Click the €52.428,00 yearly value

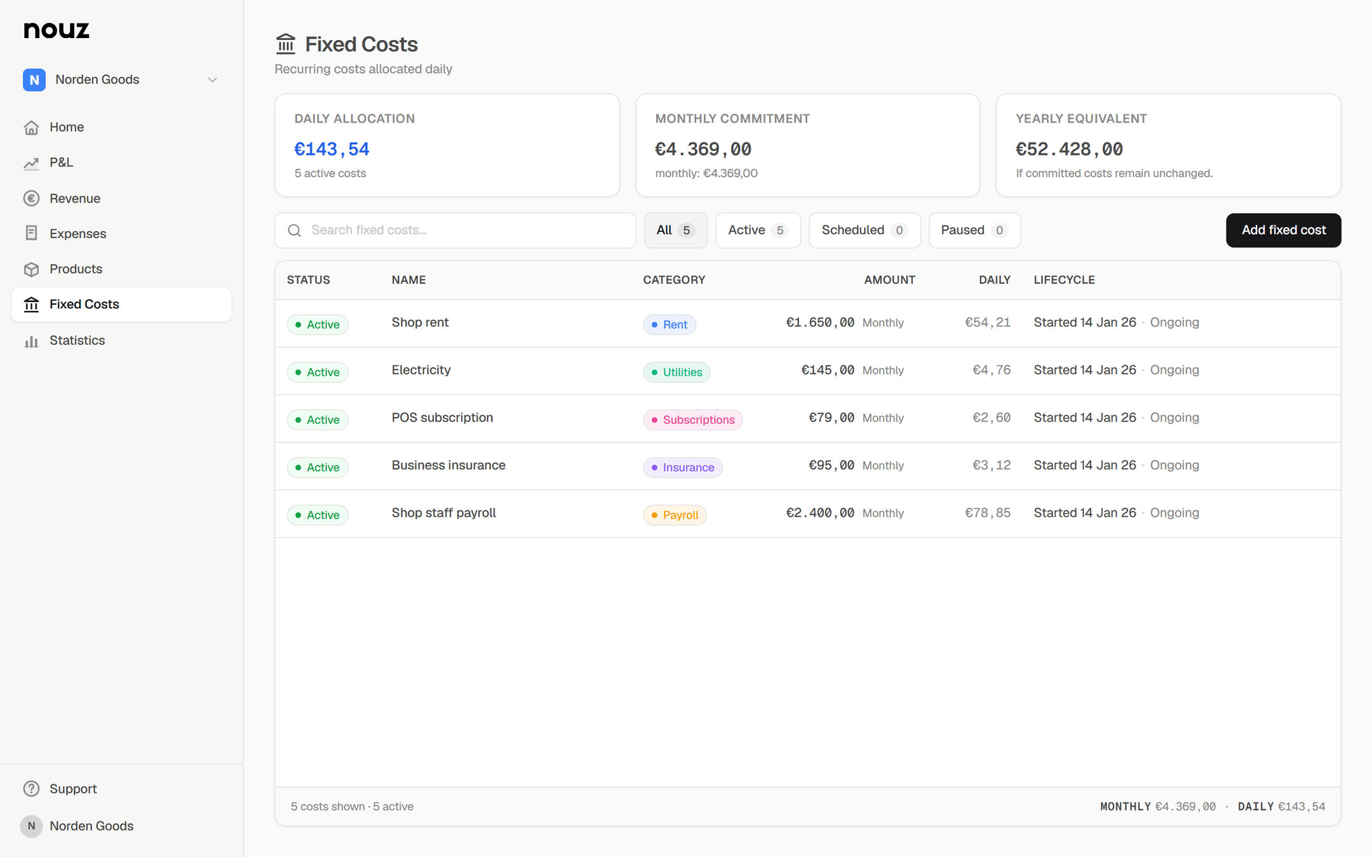coord(1069,149)
